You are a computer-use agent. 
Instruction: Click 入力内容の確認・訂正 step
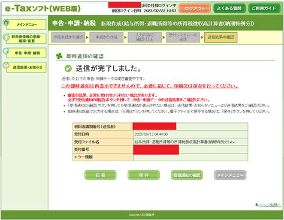point(145,37)
